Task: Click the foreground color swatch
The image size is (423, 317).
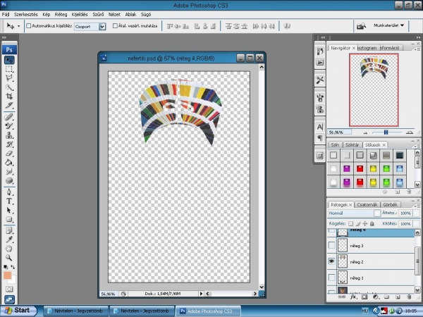Action: pyautogui.click(x=7, y=275)
